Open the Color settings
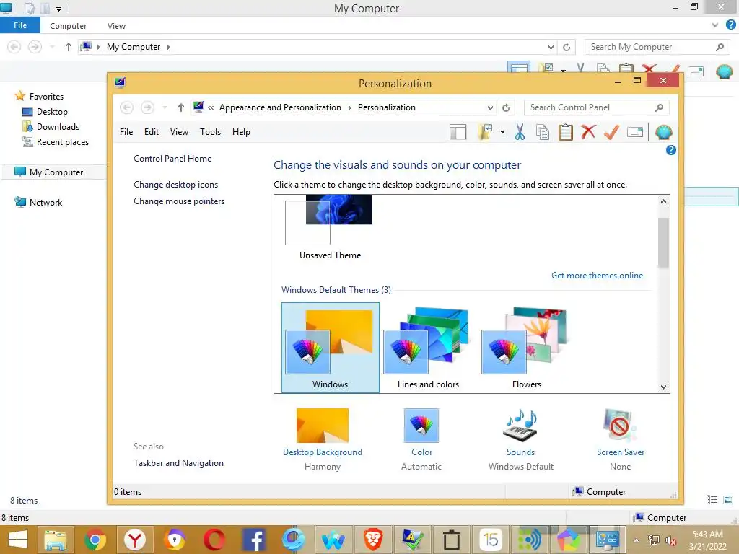This screenshot has height=554, width=739. (x=421, y=439)
